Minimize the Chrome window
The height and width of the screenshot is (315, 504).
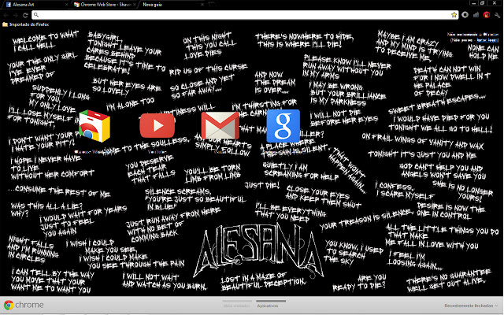click(473, 3)
